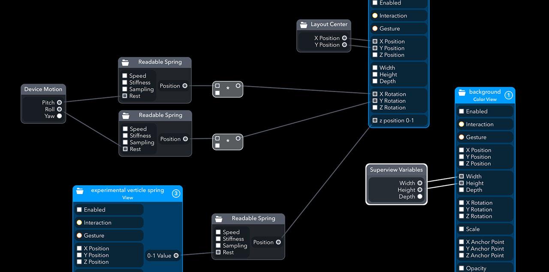Toggle Scale checkbox on background Color View
This screenshot has height=272, width=549.
(462, 229)
